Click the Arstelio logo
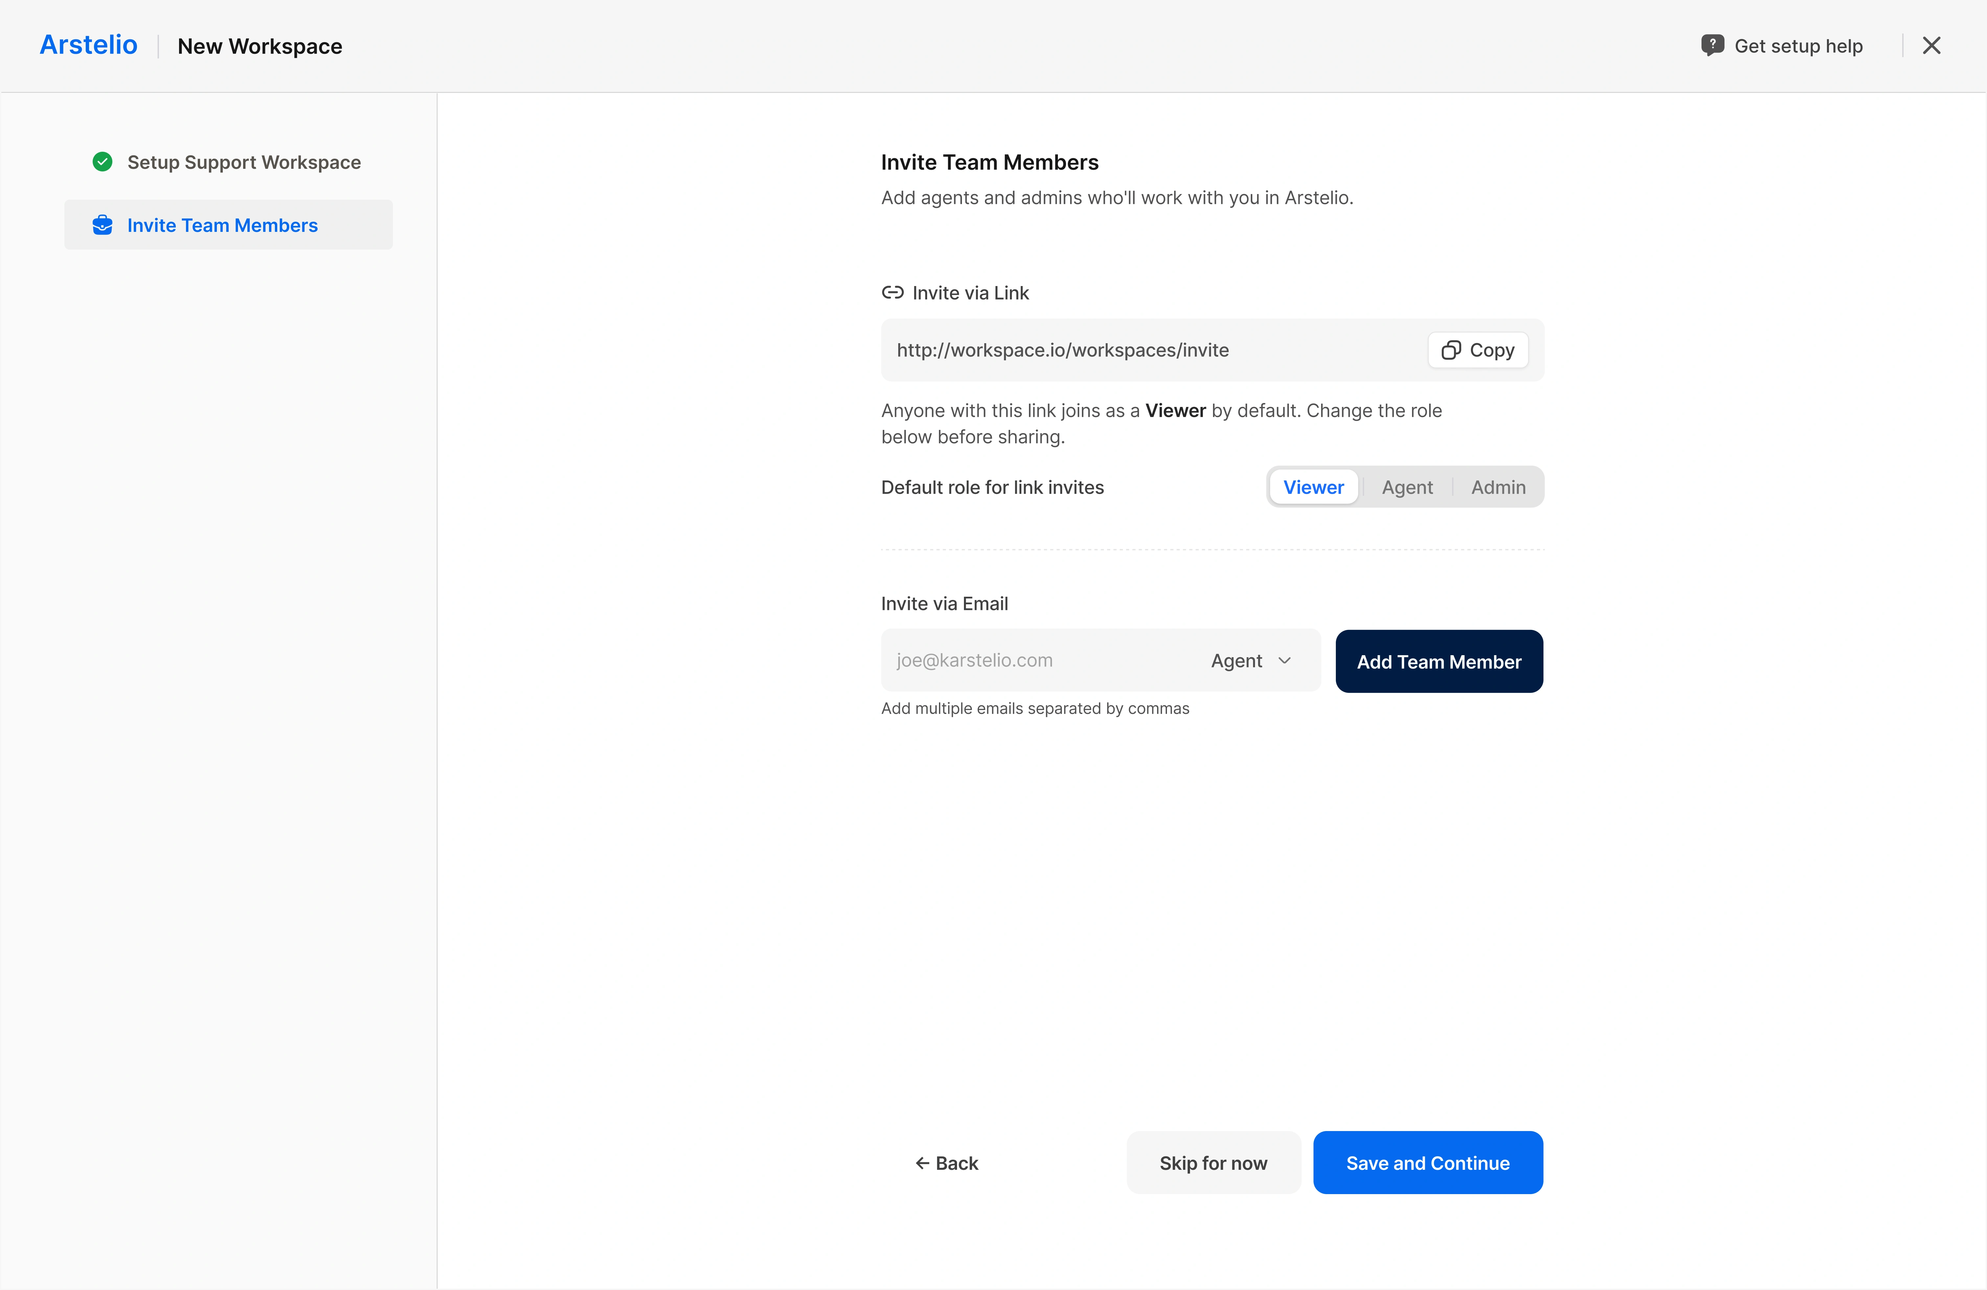The image size is (1987, 1290). click(88, 45)
